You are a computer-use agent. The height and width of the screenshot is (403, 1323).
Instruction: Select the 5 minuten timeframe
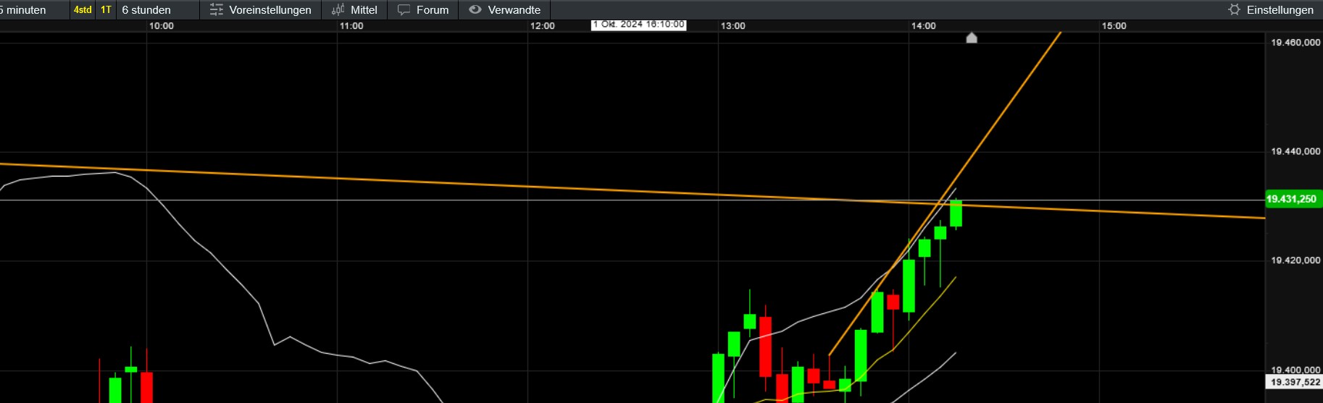(x=23, y=10)
